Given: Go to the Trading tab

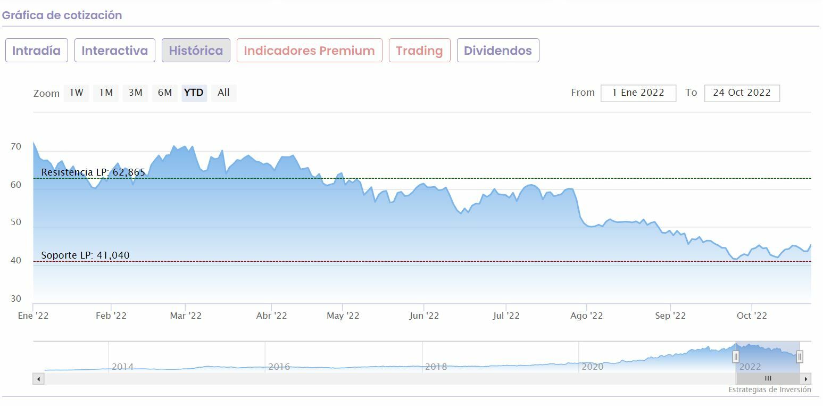Looking at the screenshot, I should [x=419, y=51].
